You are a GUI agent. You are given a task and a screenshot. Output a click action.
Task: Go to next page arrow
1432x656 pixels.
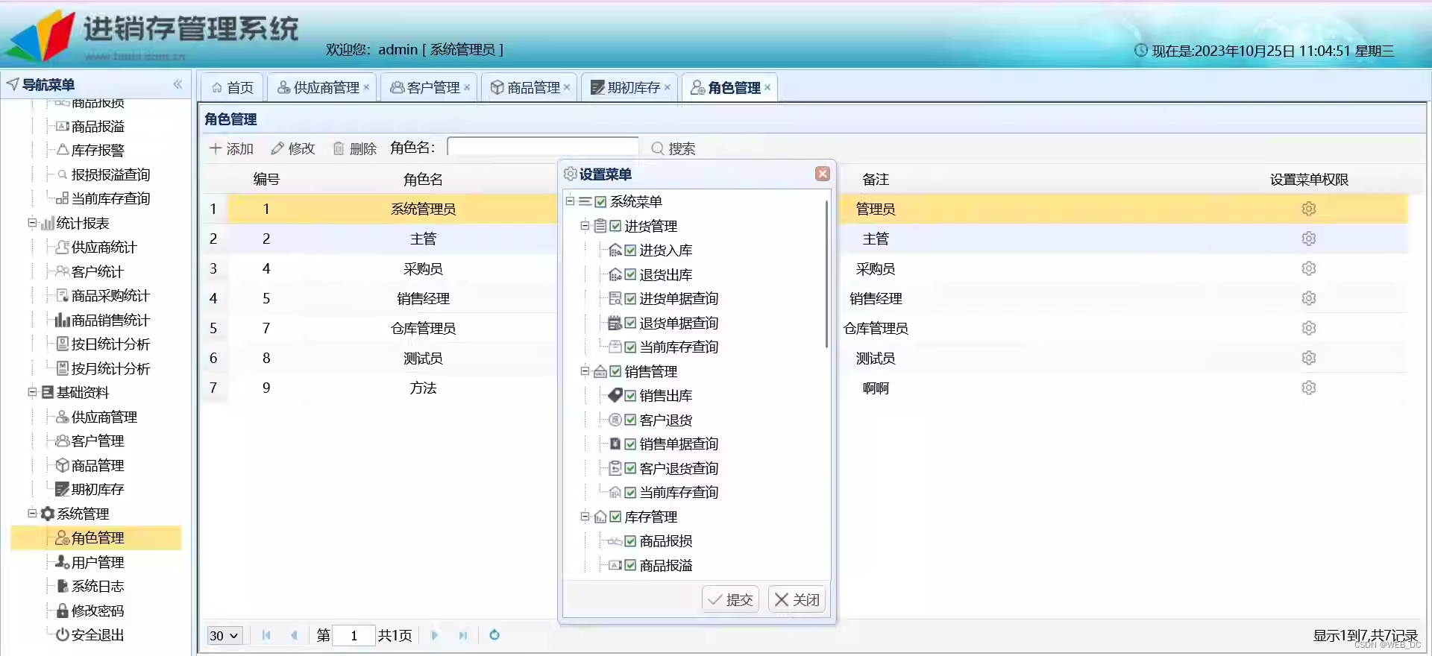[435, 635]
